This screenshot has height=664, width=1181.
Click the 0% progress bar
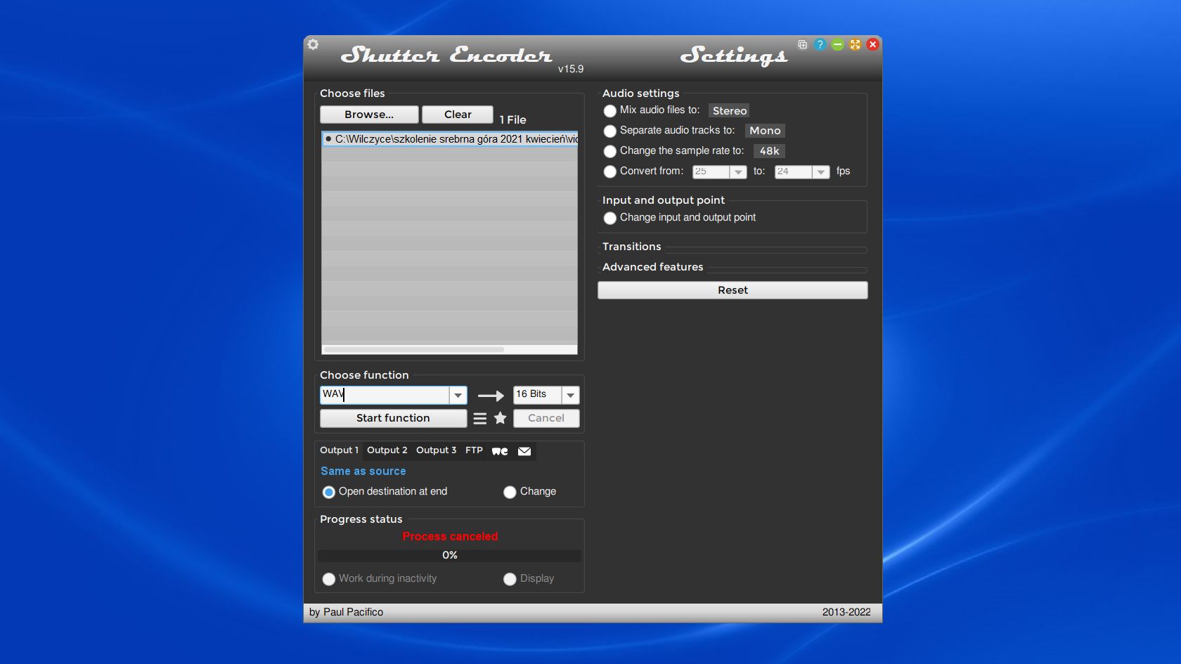[450, 556]
